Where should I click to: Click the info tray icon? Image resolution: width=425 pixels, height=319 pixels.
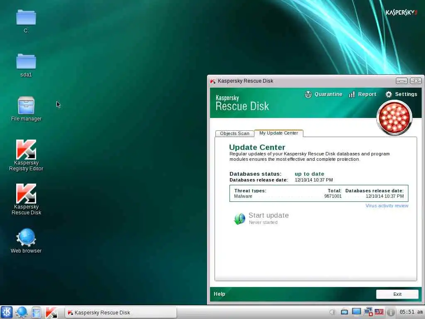tap(391, 312)
